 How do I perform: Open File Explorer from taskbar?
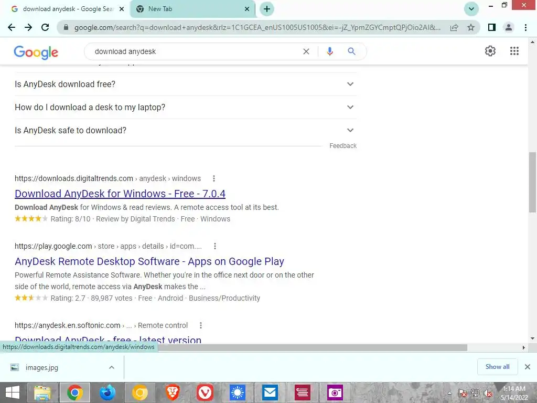coord(42,393)
